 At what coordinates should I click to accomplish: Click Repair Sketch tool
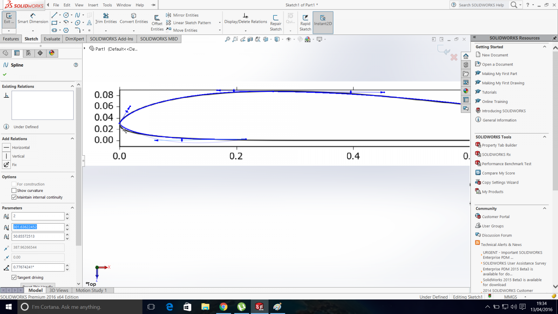276,23
